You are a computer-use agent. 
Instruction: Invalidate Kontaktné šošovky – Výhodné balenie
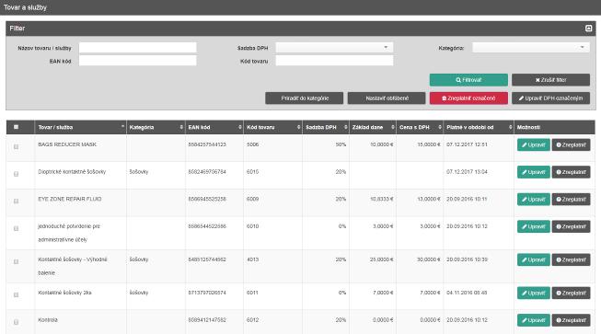[x=572, y=259]
